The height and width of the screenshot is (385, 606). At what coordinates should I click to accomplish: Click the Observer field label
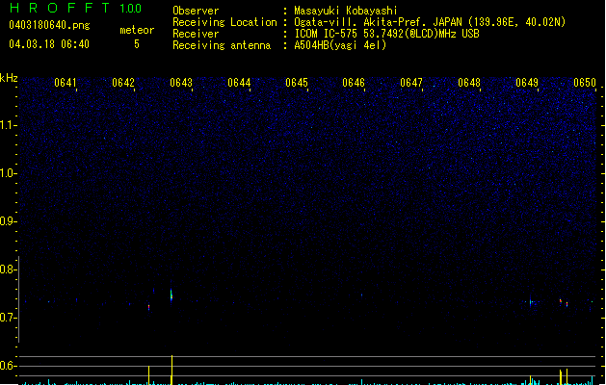coord(196,11)
